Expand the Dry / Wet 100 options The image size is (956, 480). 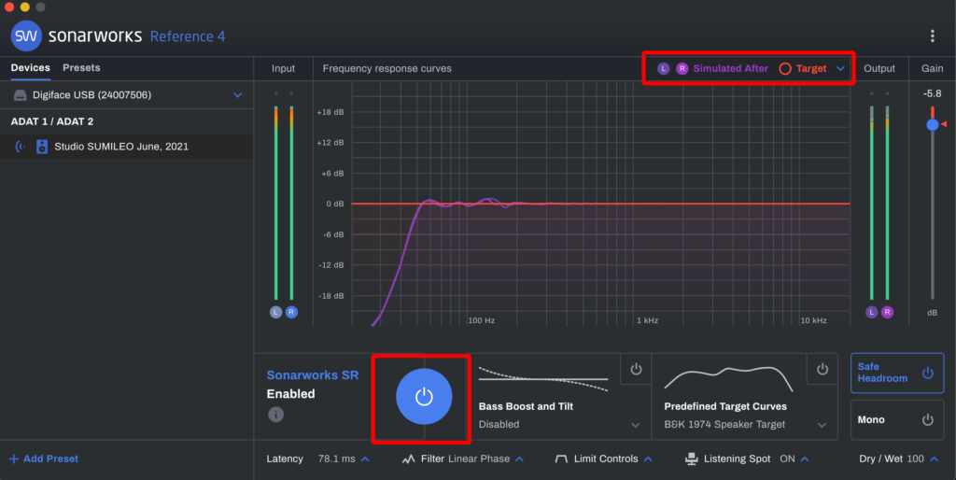934,459
